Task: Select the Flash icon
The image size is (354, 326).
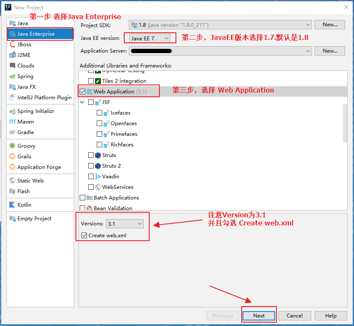Action: 12,191
